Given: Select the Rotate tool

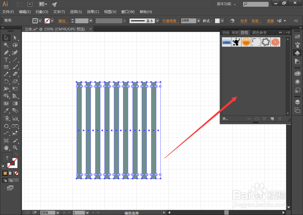Looking at the screenshot, I should coord(6,82).
